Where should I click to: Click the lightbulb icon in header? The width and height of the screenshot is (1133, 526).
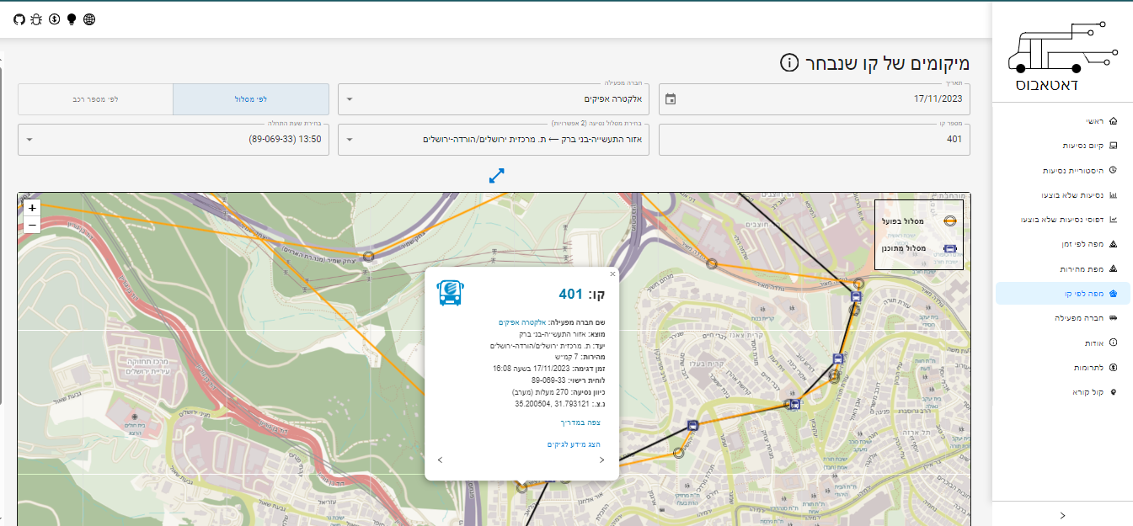tap(72, 19)
